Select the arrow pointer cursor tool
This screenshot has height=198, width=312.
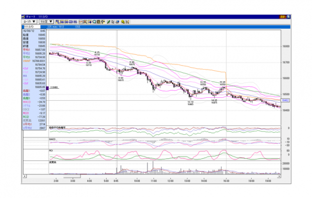coord(113,22)
